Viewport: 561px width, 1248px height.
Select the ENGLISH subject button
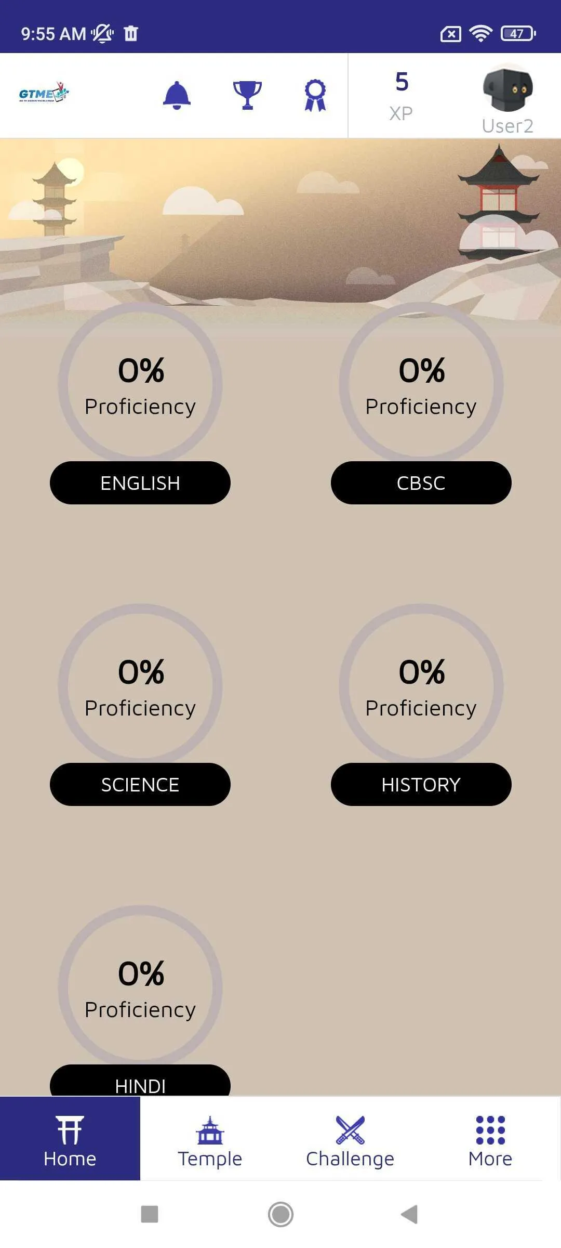[x=140, y=483]
